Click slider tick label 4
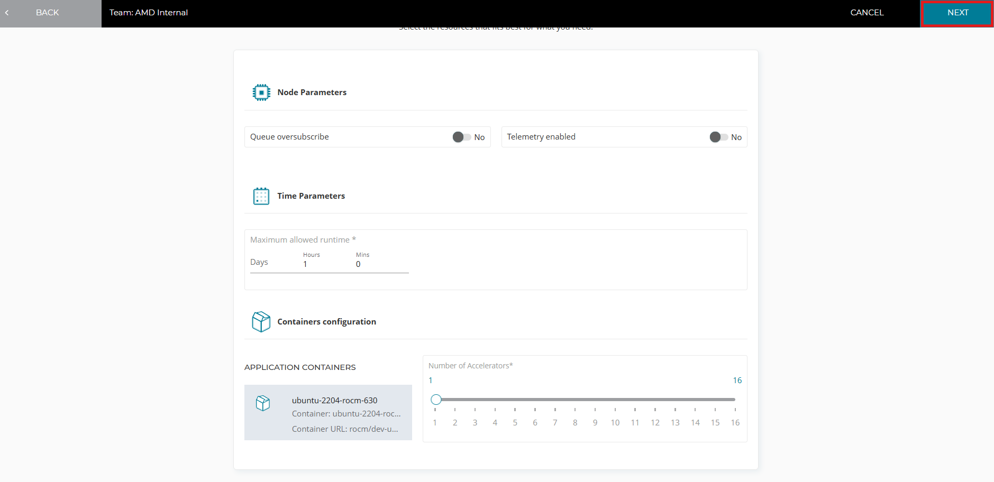Viewport: 994px width, 482px height. [495, 423]
